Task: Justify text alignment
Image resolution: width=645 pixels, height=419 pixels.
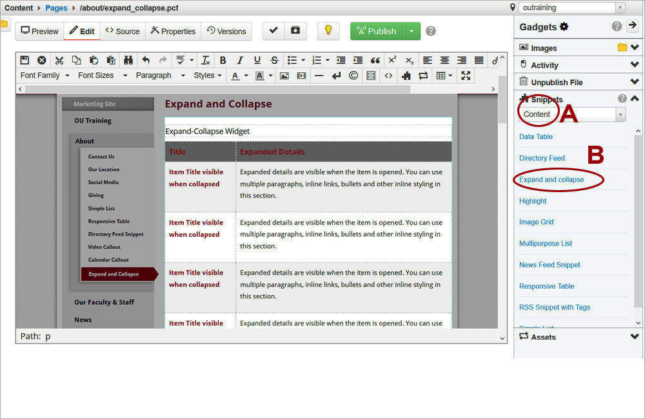Action: pyautogui.click(x=479, y=60)
